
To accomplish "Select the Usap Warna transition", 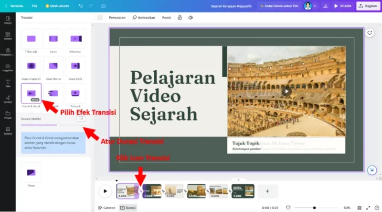I will point(53,66).
